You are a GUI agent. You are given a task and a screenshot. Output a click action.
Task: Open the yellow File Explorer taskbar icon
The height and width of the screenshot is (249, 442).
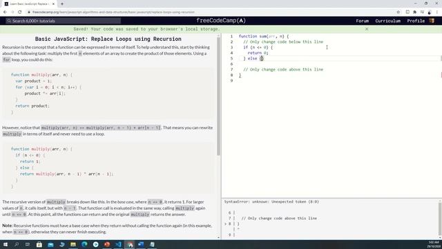[73, 244]
